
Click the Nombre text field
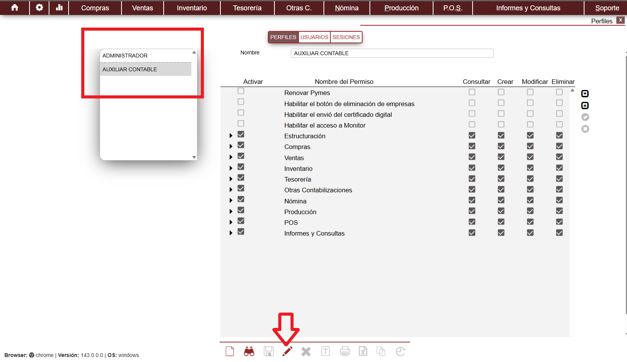click(x=392, y=53)
